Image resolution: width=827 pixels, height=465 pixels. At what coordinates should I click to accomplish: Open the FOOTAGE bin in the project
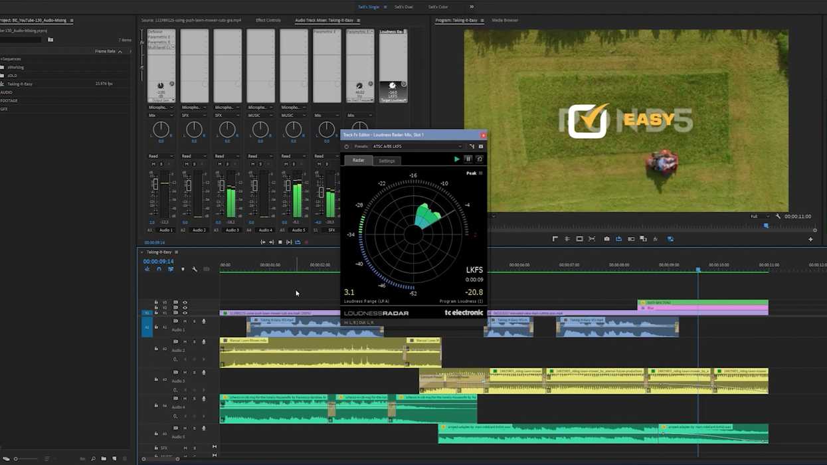click(9, 100)
